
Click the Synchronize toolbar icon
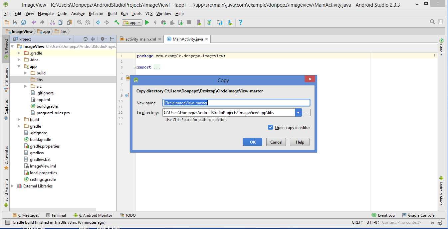24,22
